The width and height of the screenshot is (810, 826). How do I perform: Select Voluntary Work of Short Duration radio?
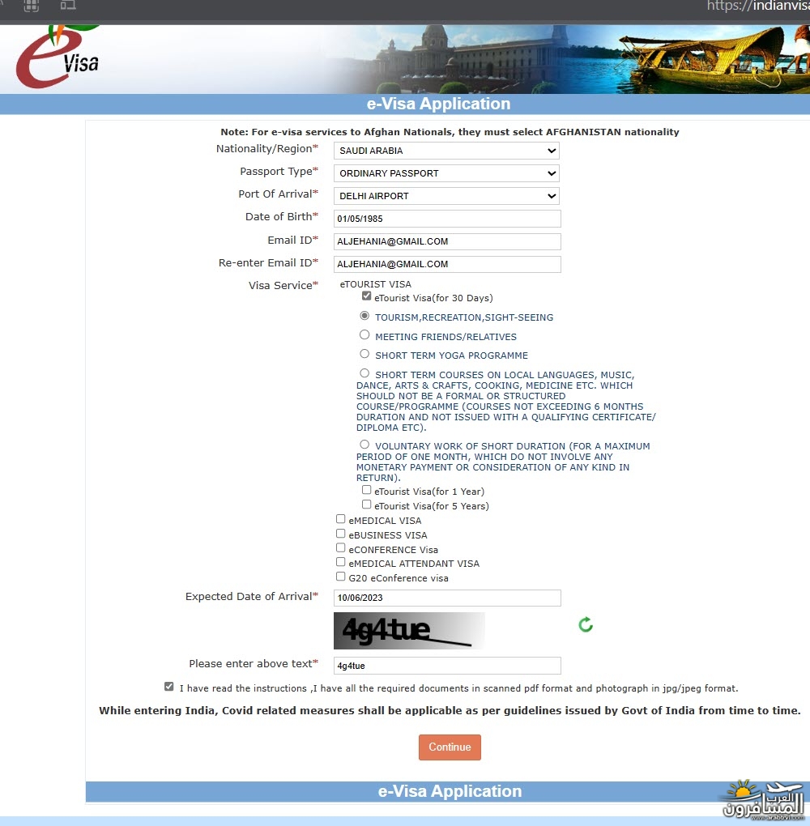364,444
